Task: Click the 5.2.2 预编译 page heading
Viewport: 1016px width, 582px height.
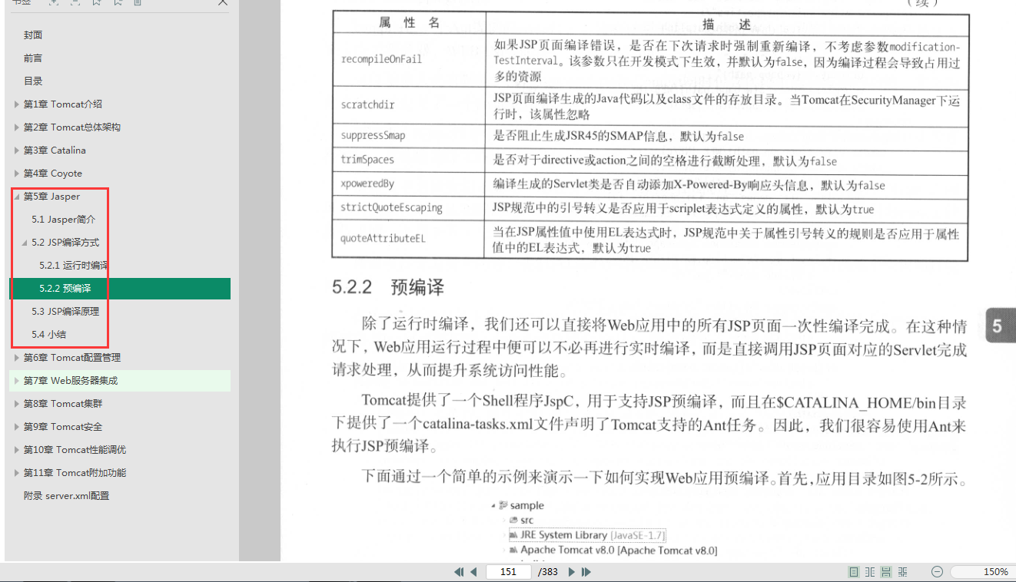Action: tap(388, 288)
